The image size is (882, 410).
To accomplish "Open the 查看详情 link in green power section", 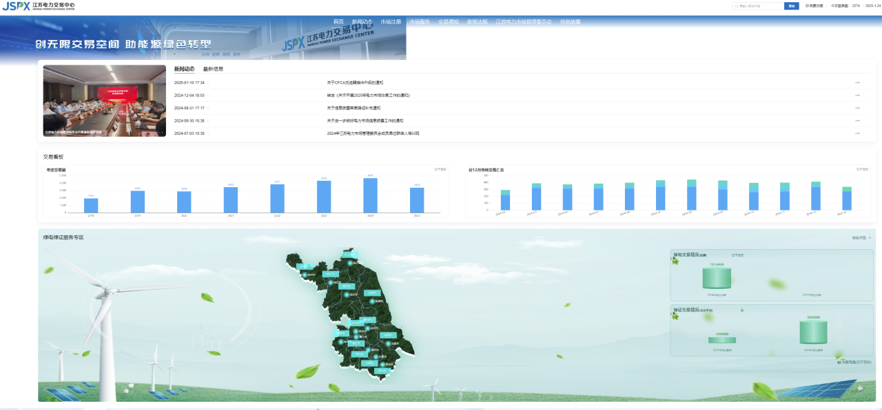I will 861,237.
